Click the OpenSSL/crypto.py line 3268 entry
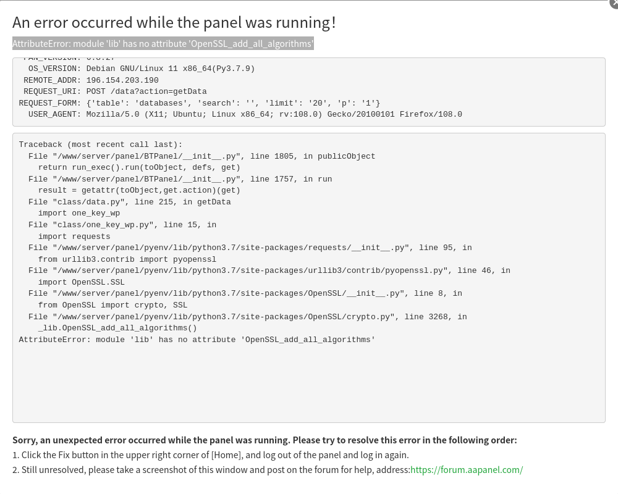This screenshot has width=618, height=494. tap(247, 317)
